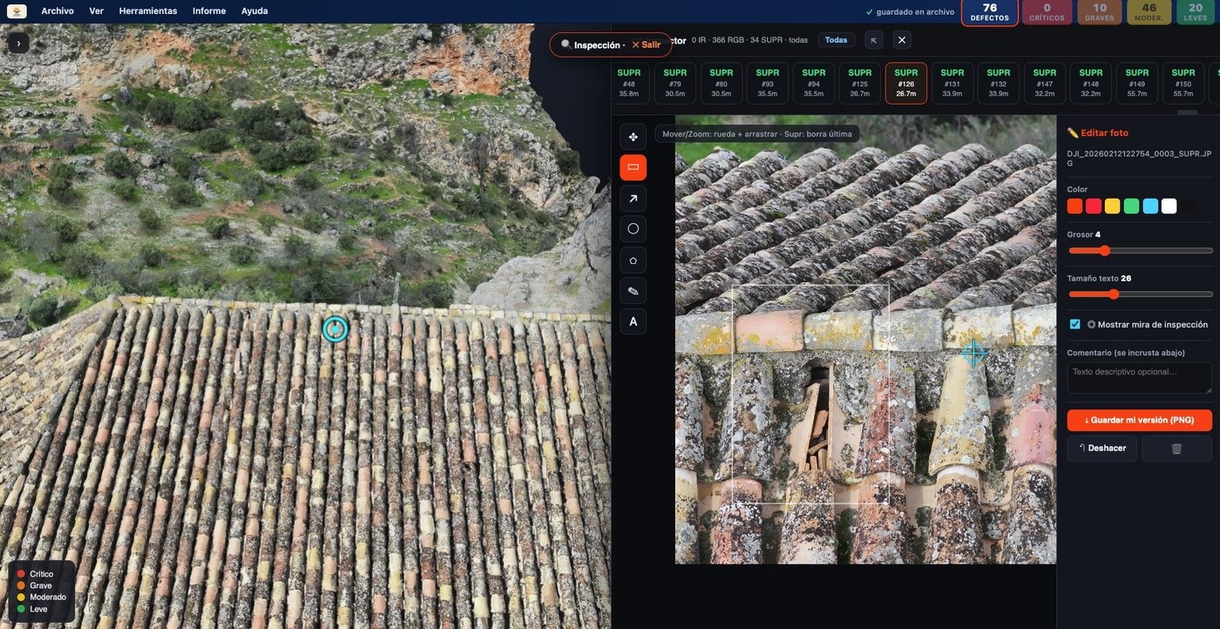
Task: Click the trash icon next to Deshacer
Action: click(1176, 448)
